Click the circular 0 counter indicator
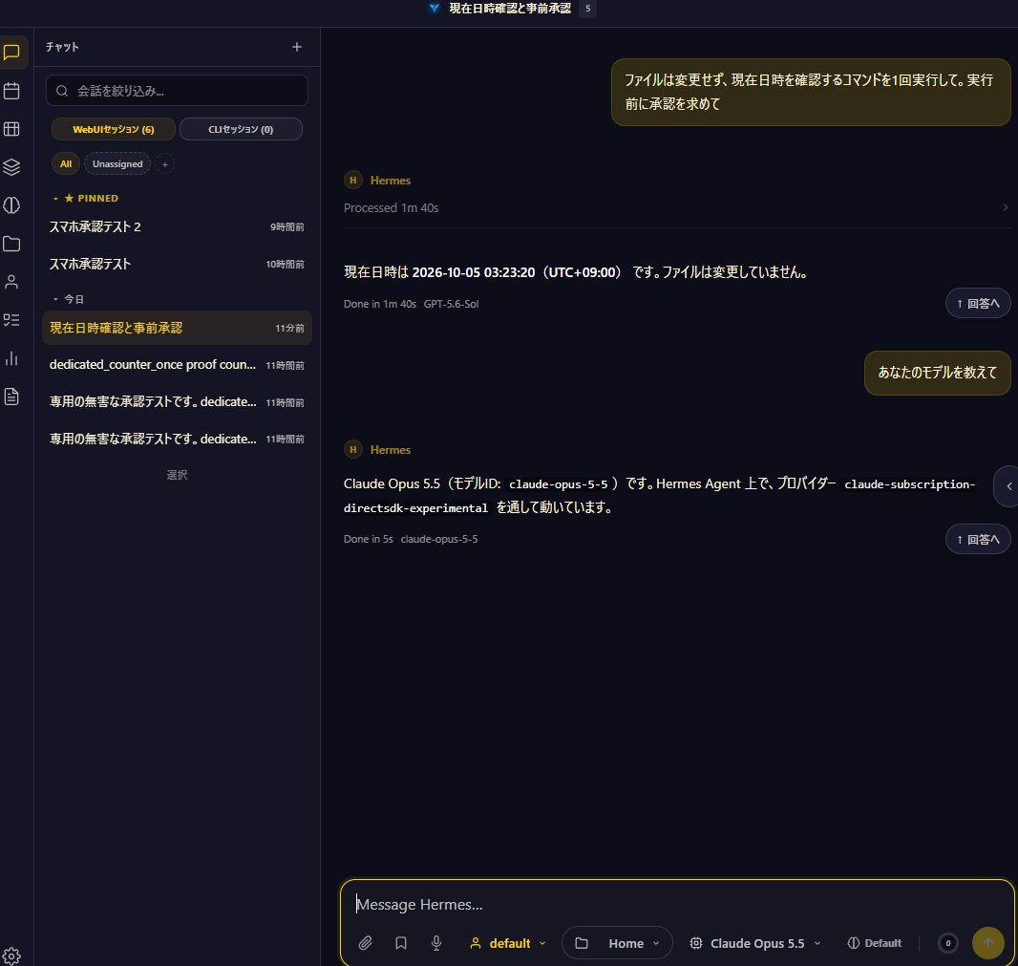The image size is (1018, 966). click(948, 943)
